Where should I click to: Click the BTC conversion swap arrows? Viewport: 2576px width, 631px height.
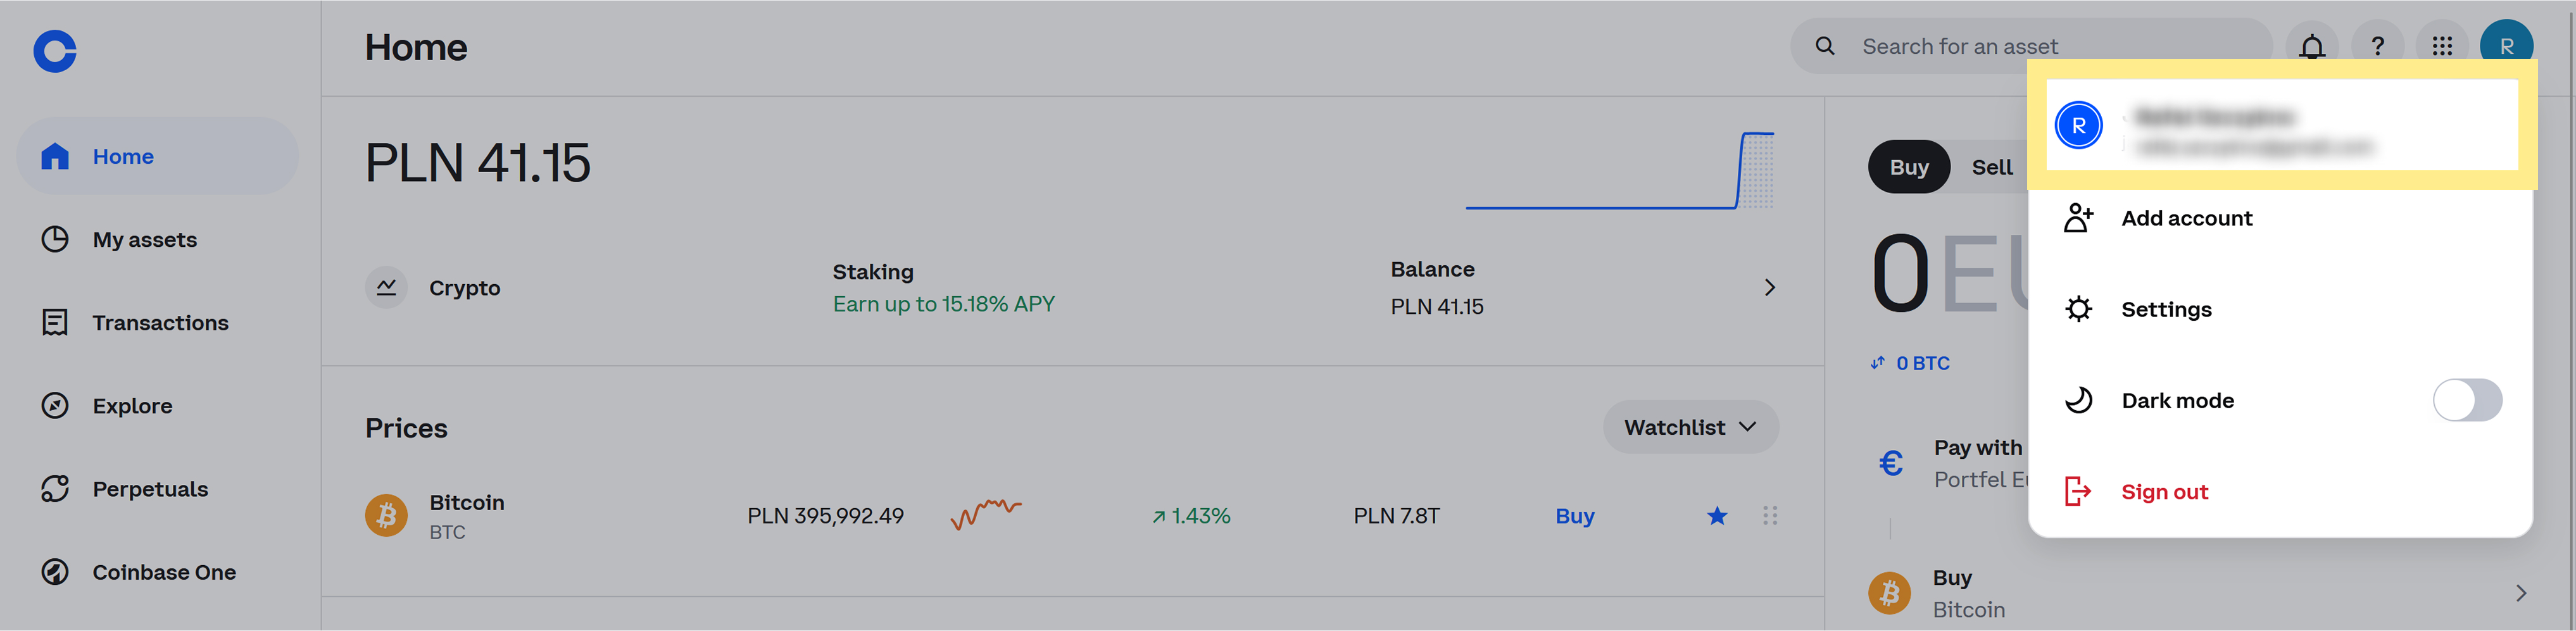coord(1877,363)
